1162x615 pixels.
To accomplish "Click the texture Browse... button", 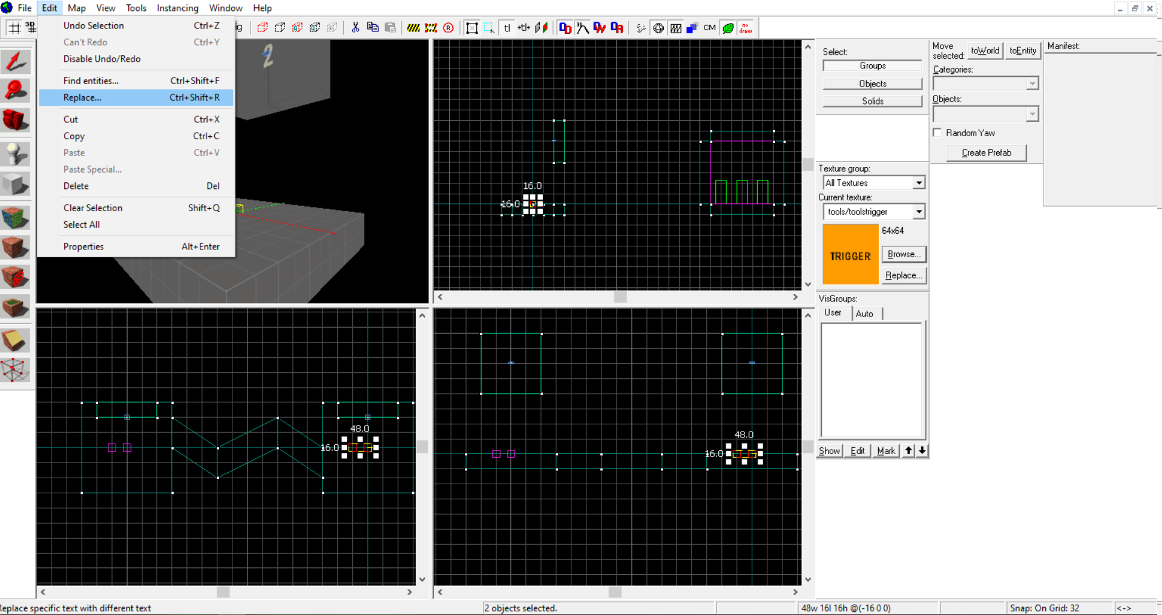I will (x=904, y=254).
